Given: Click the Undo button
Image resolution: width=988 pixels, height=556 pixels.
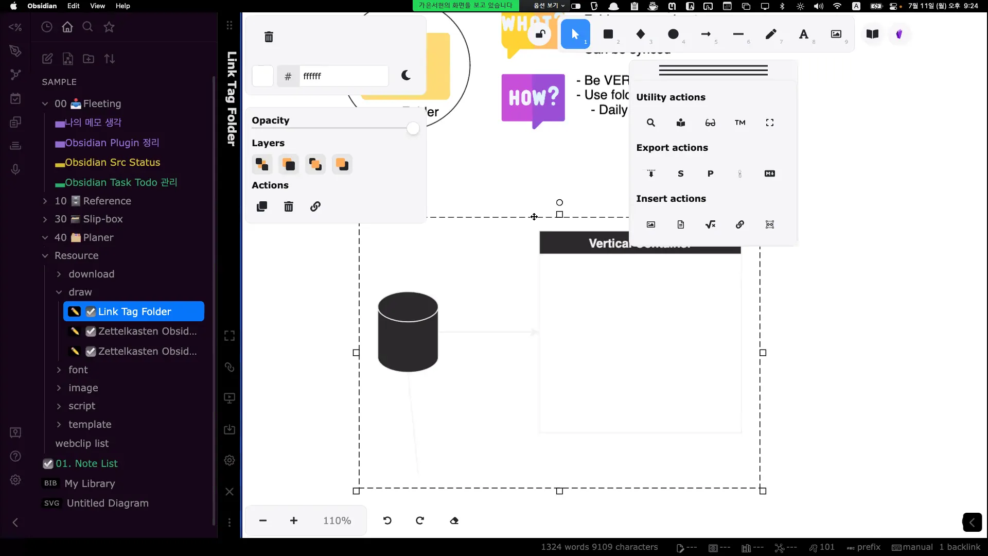Looking at the screenshot, I should tap(387, 520).
